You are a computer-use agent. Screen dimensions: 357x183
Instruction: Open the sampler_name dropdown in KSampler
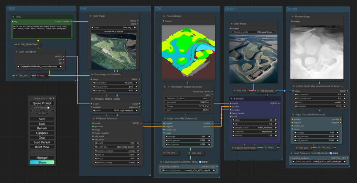point(255,128)
